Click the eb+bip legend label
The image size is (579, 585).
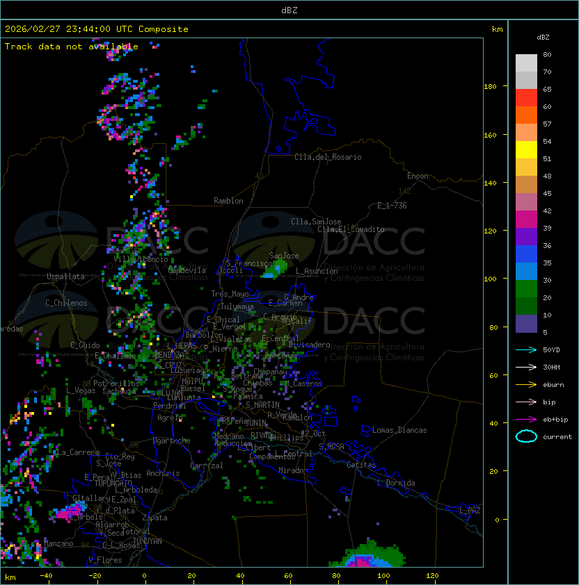click(x=555, y=420)
